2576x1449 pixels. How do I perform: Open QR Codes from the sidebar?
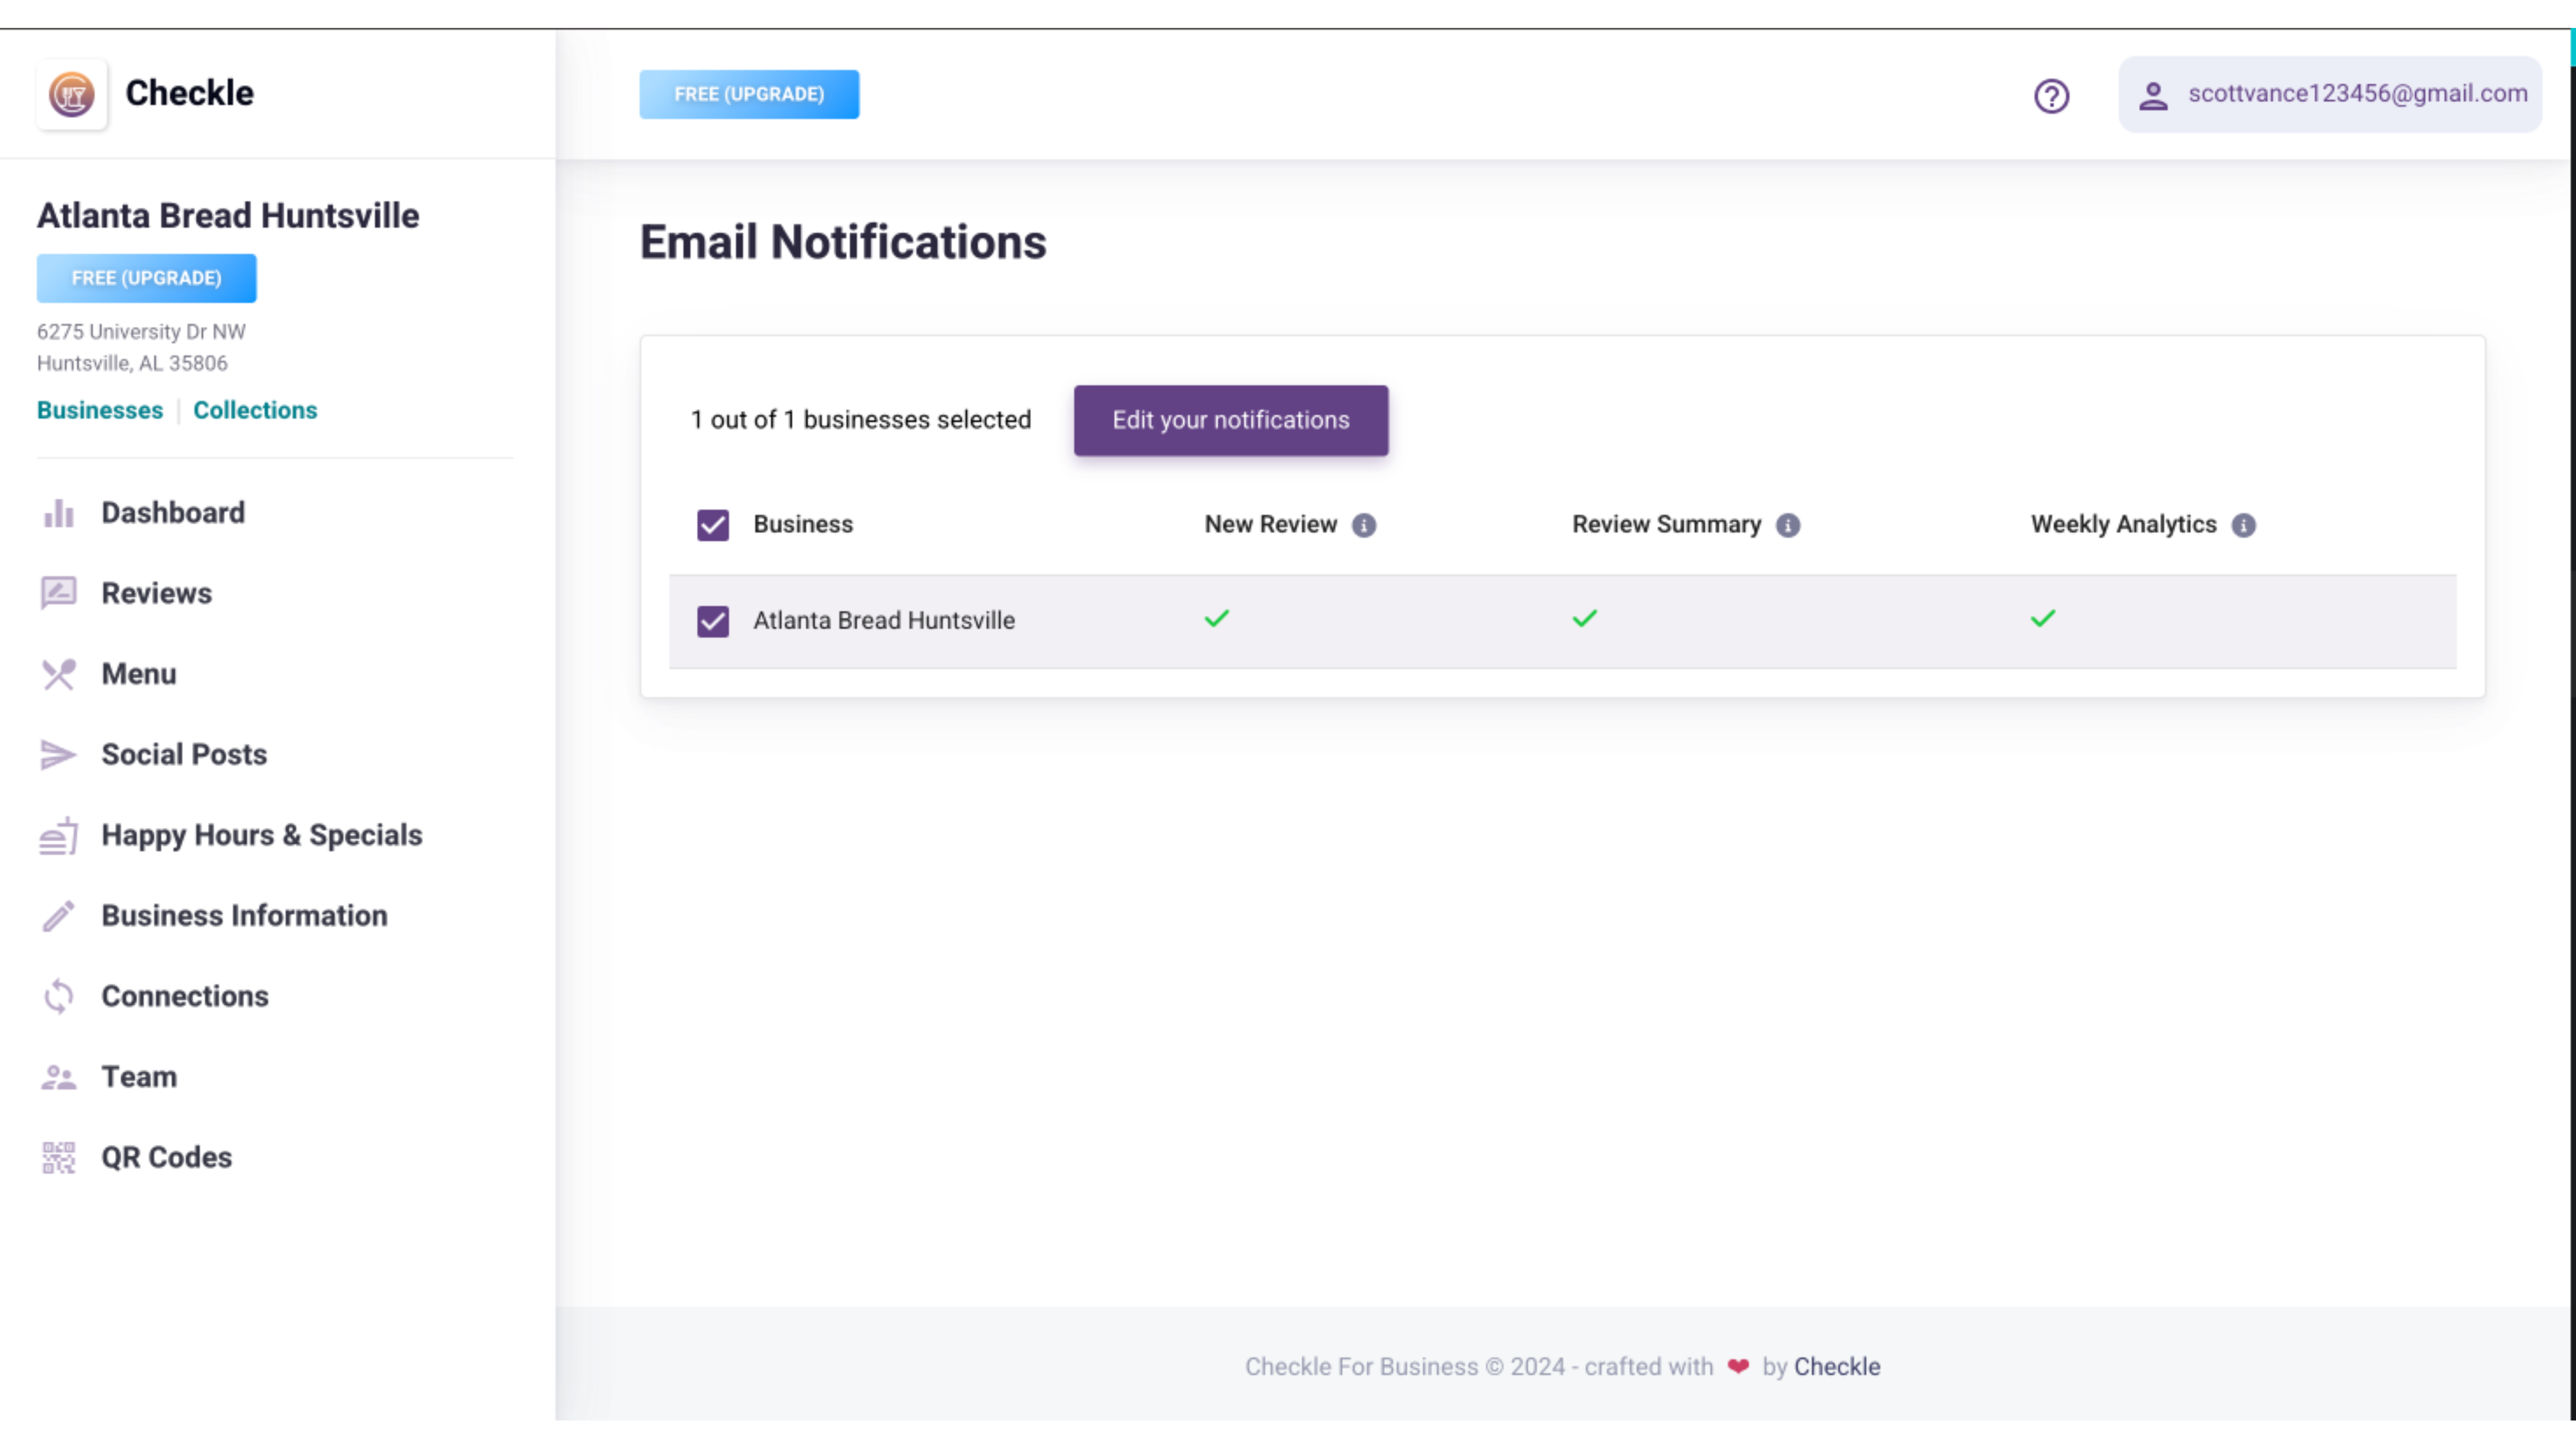(x=166, y=1158)
